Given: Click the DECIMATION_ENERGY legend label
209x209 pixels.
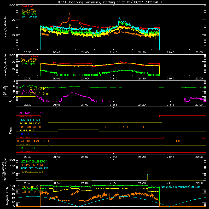Looking at the screenshot, I should click(x=33, y=161).
